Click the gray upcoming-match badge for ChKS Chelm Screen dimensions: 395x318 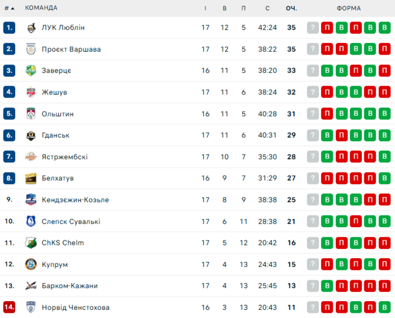[313, 243]
